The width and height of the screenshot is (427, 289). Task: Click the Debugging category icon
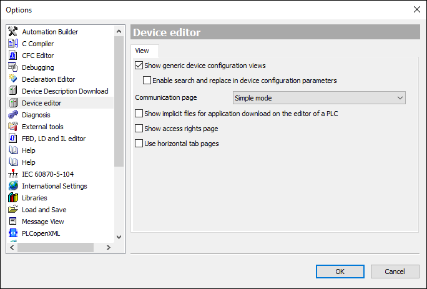(12, 67)
